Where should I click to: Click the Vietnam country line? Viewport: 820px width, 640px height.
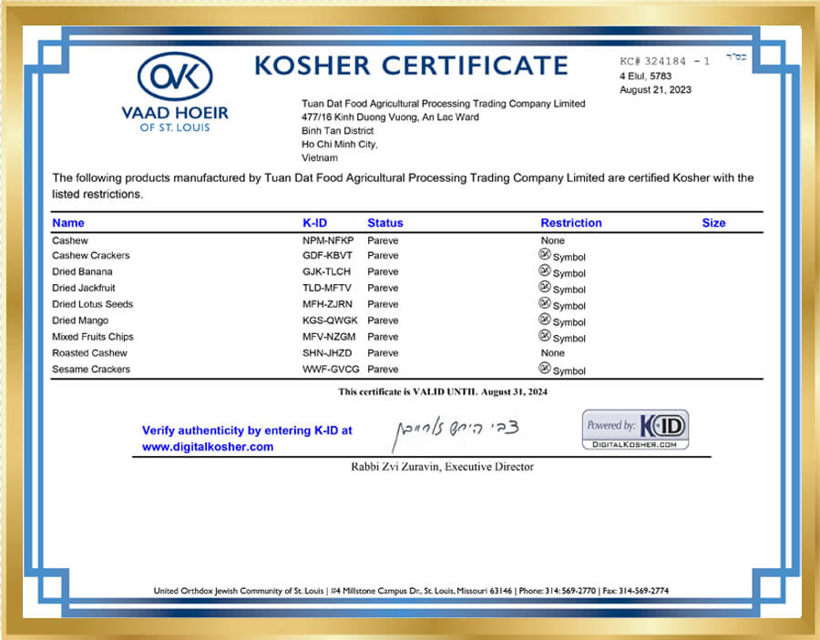click(x=320, y=157)
